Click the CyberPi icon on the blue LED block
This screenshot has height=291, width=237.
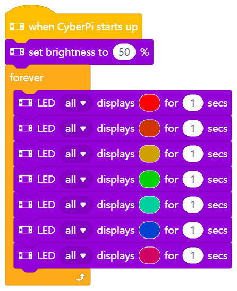[x=26, y=230]
